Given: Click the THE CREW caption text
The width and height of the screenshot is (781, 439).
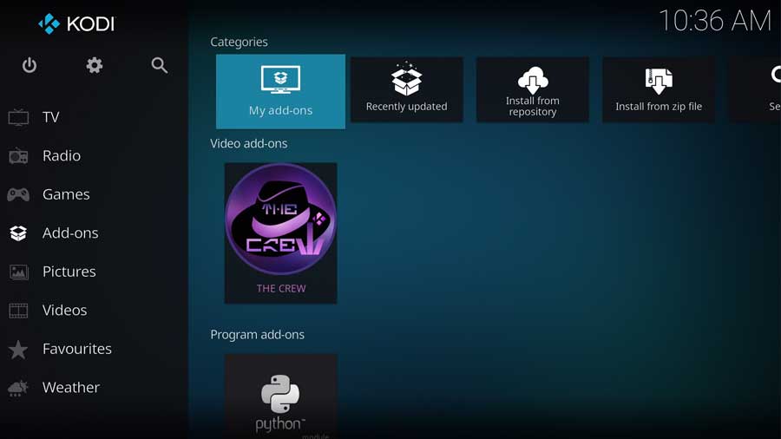Looking at the screenshot, I should coord(281,289).
